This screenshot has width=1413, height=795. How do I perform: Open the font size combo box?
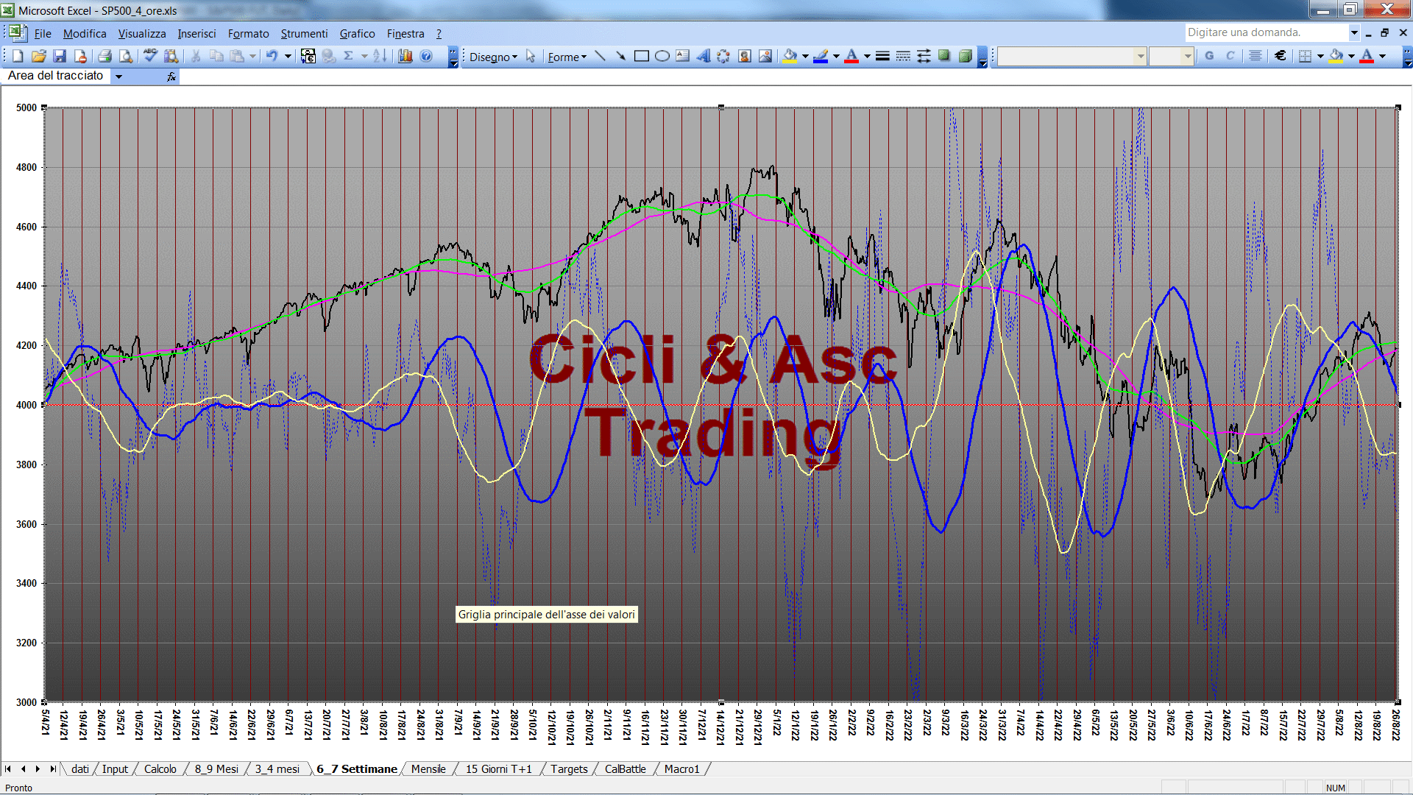[1171, 56]
